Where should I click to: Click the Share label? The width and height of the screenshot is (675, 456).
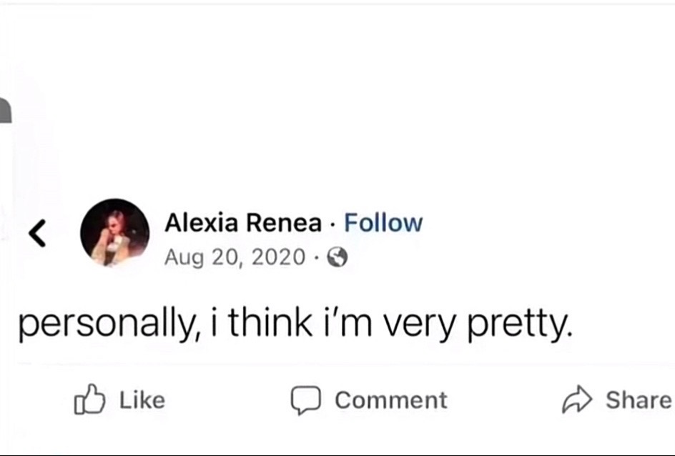click(639, 400)
